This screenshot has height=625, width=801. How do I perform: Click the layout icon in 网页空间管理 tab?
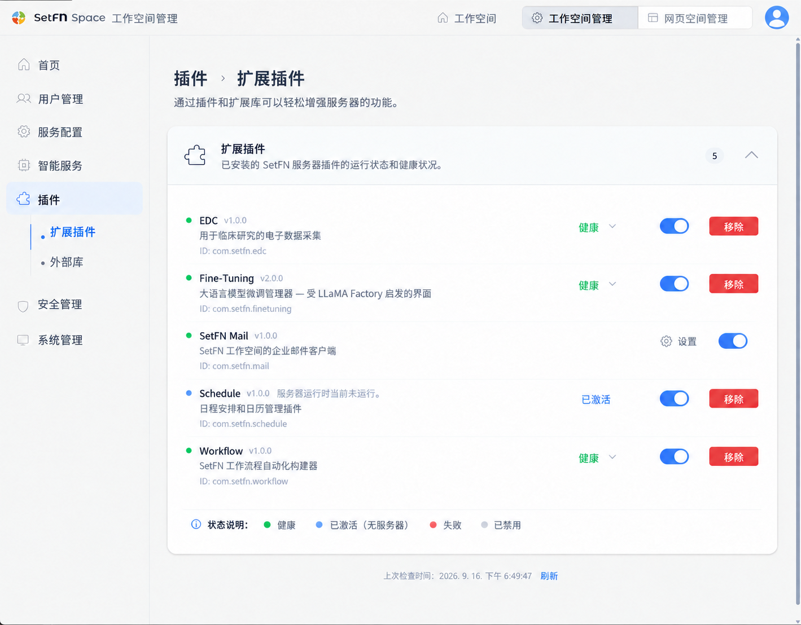click(x=653, y=18)
